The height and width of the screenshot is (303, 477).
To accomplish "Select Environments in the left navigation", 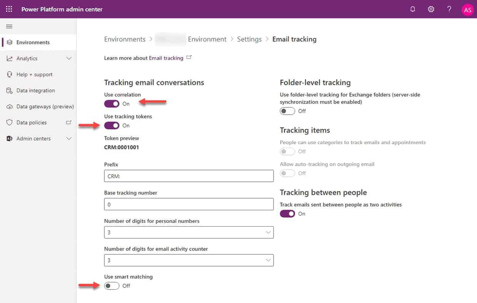I will [33, 43].
